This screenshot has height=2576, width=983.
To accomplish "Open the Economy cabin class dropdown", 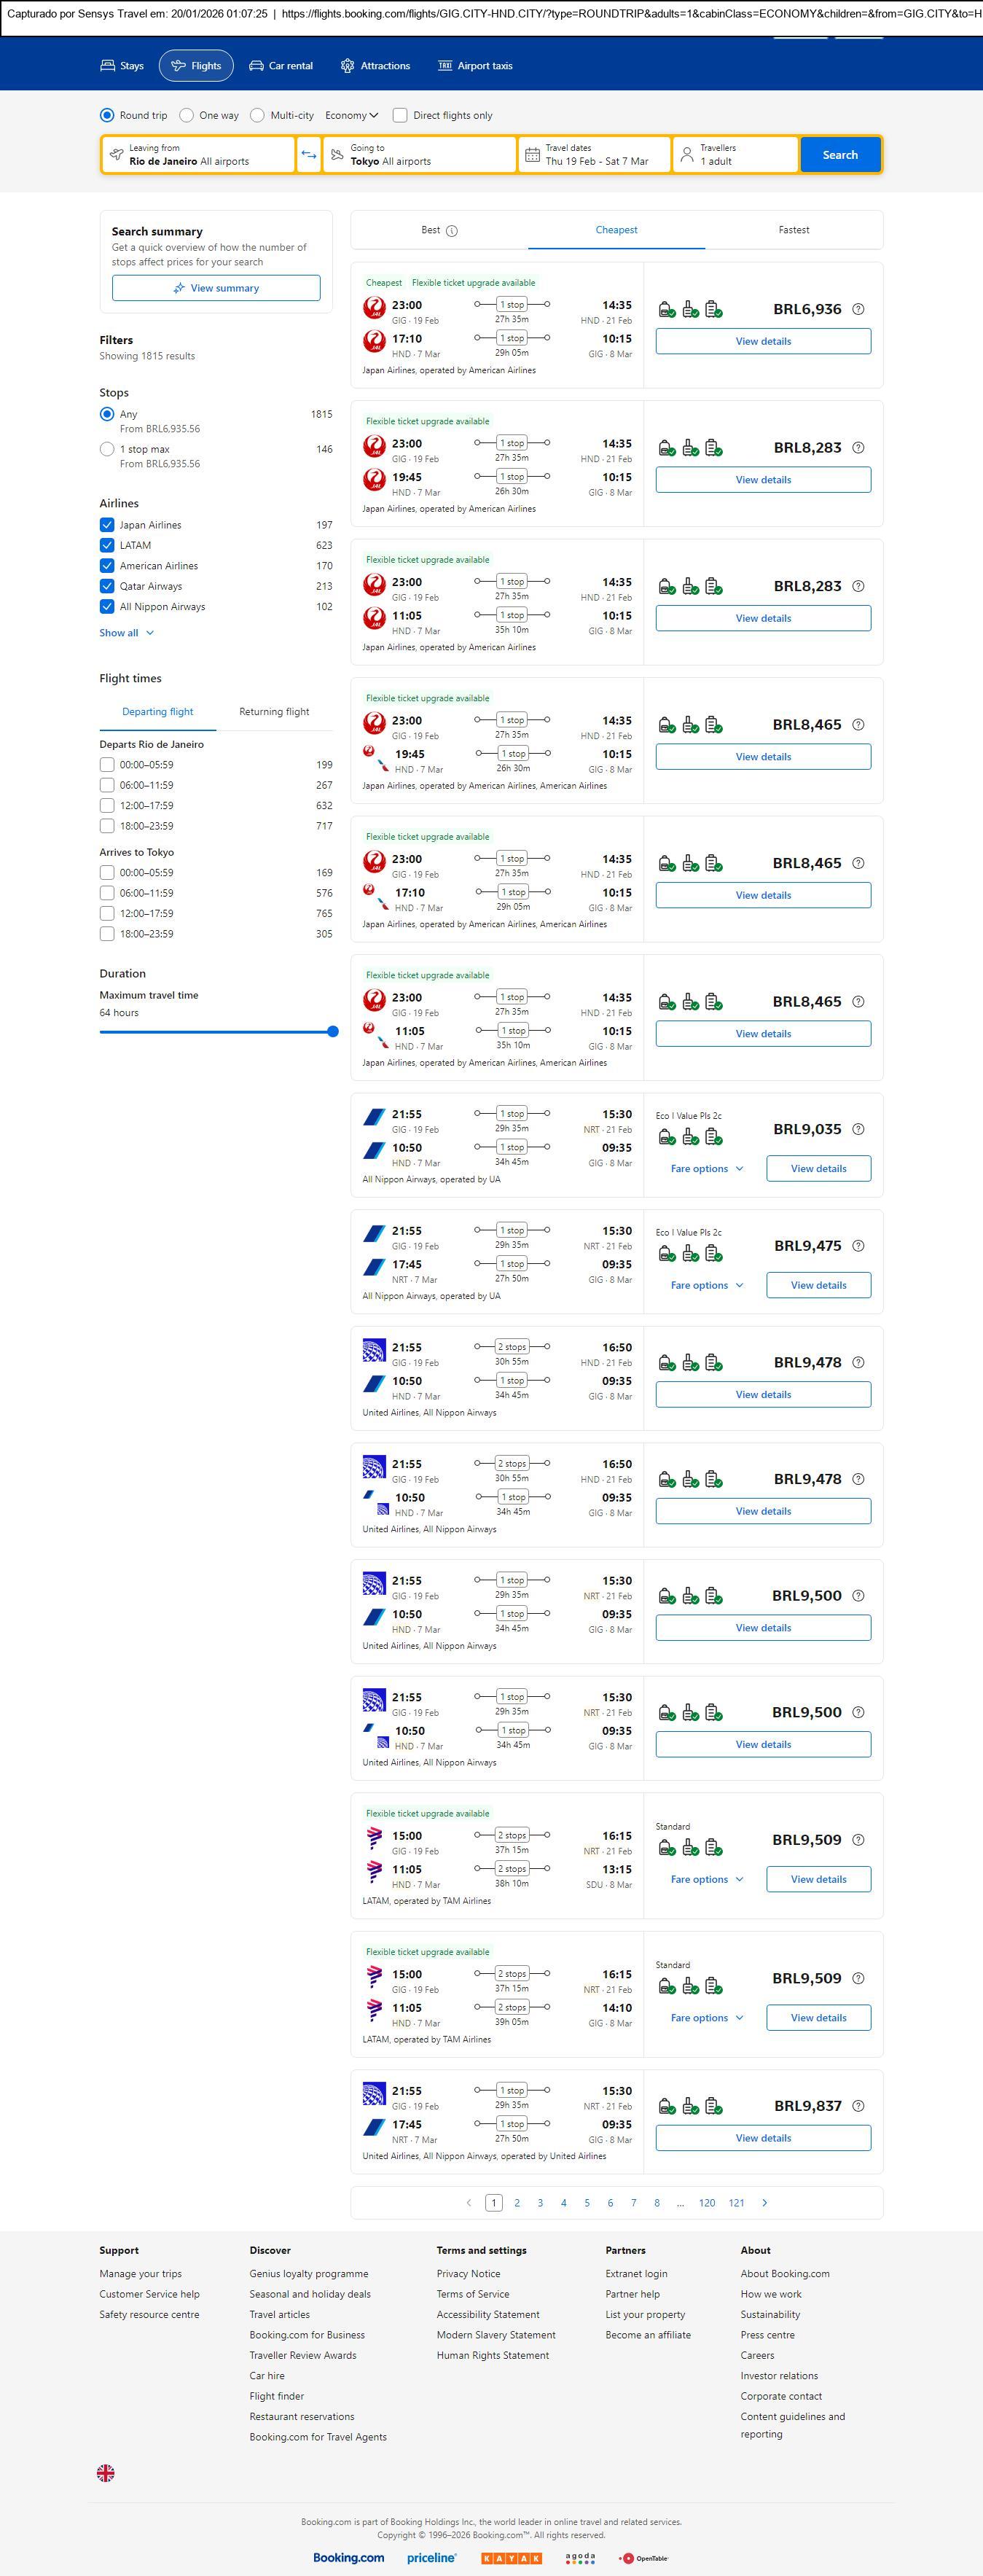I will 352,115.
